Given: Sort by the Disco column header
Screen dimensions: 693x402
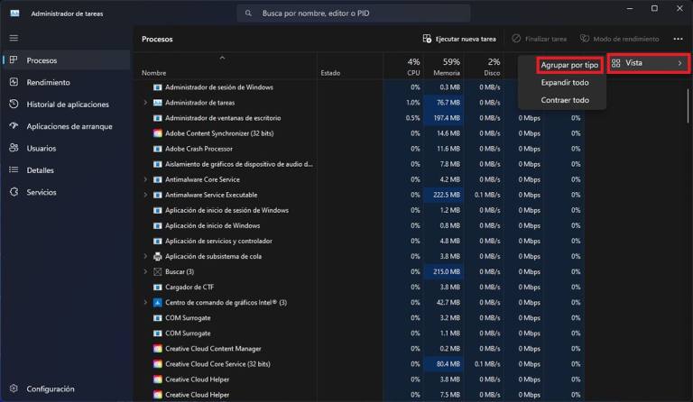Looking at the screenshot, I should [x=484, y=67].
